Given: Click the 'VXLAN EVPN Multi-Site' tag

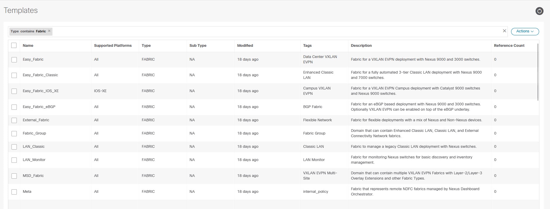Looking at the screenshot, I should [x=320, y=176].
